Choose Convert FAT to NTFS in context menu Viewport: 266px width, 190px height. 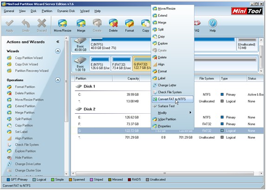pos(173,99)
